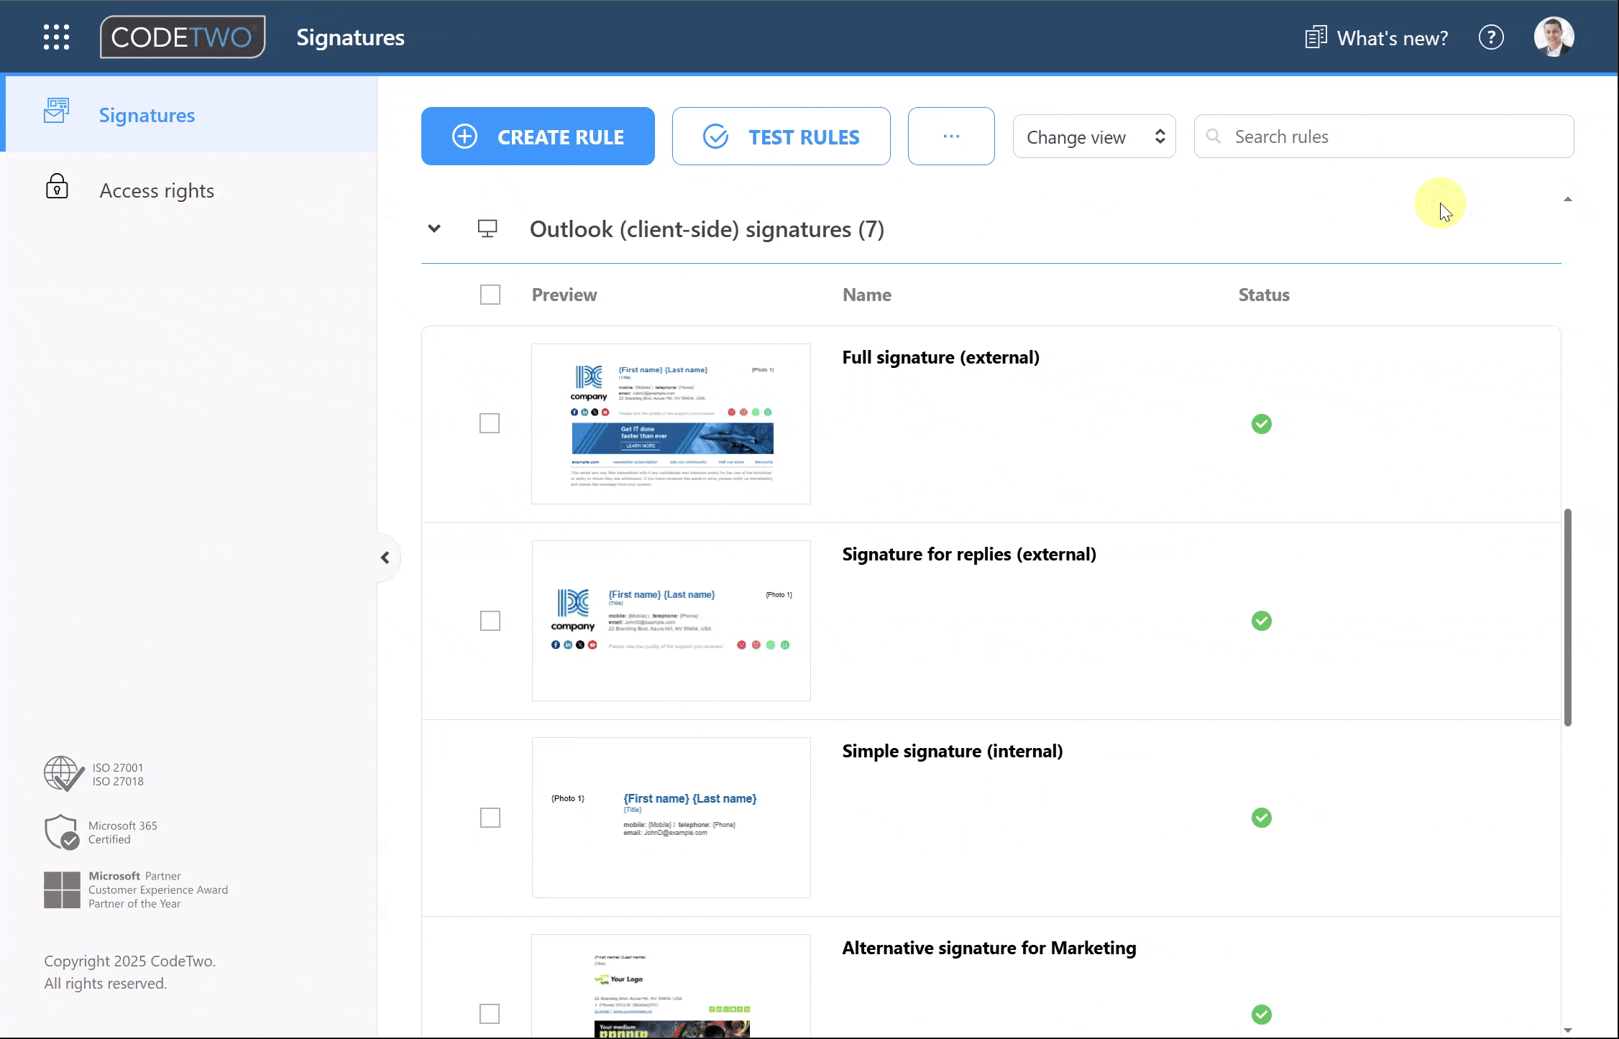The width and height of the screenshot is (1619, 1039).
Task: Toggle the select-all checkbox in header
Action: coord(490,295)
